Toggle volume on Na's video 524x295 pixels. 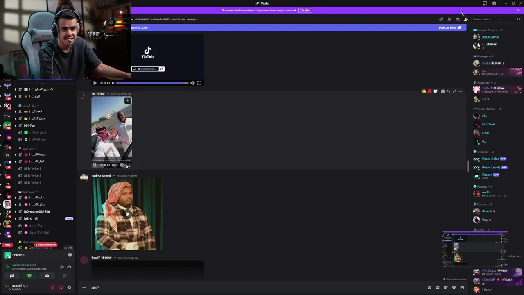[122, 165]
